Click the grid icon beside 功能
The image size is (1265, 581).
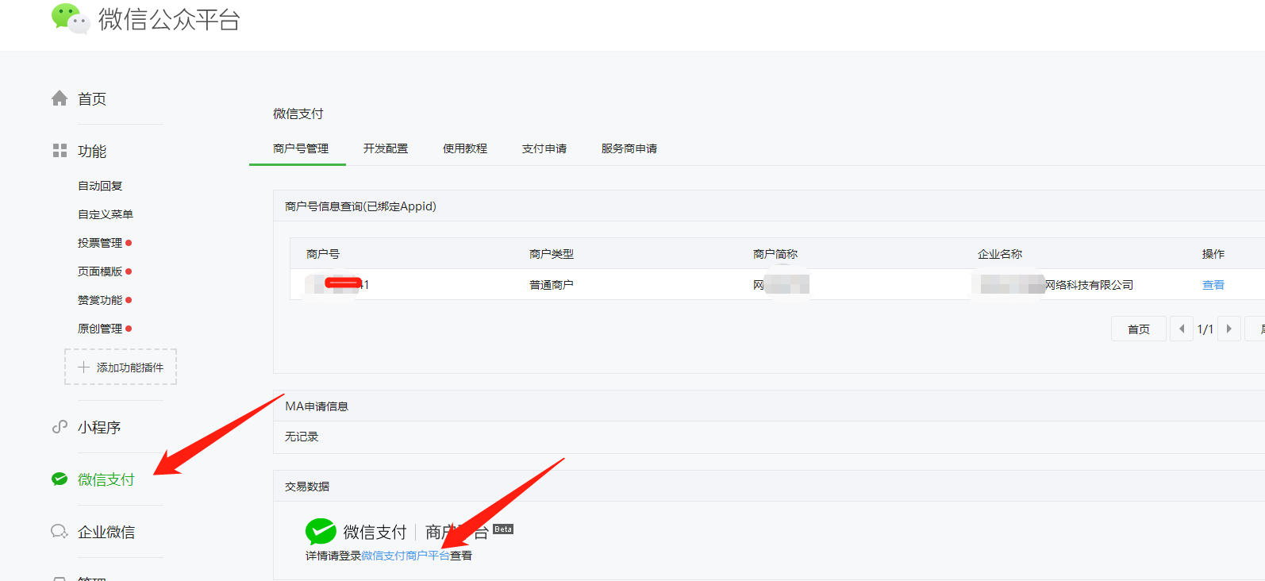tap(60, 151)
